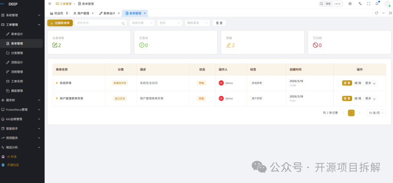Screen dimensions: 393x183
Task: Click the 创建新表单 button
Action: click(x=60, y=23)
